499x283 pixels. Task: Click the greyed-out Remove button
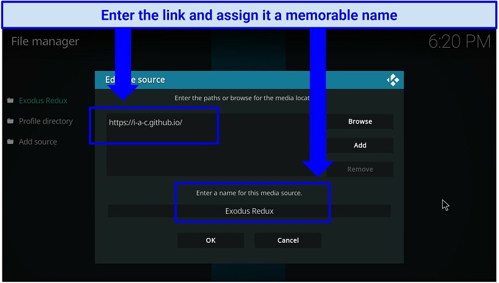click(360, 169)
